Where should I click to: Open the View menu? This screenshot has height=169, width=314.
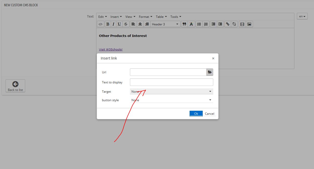click(130, 17)
